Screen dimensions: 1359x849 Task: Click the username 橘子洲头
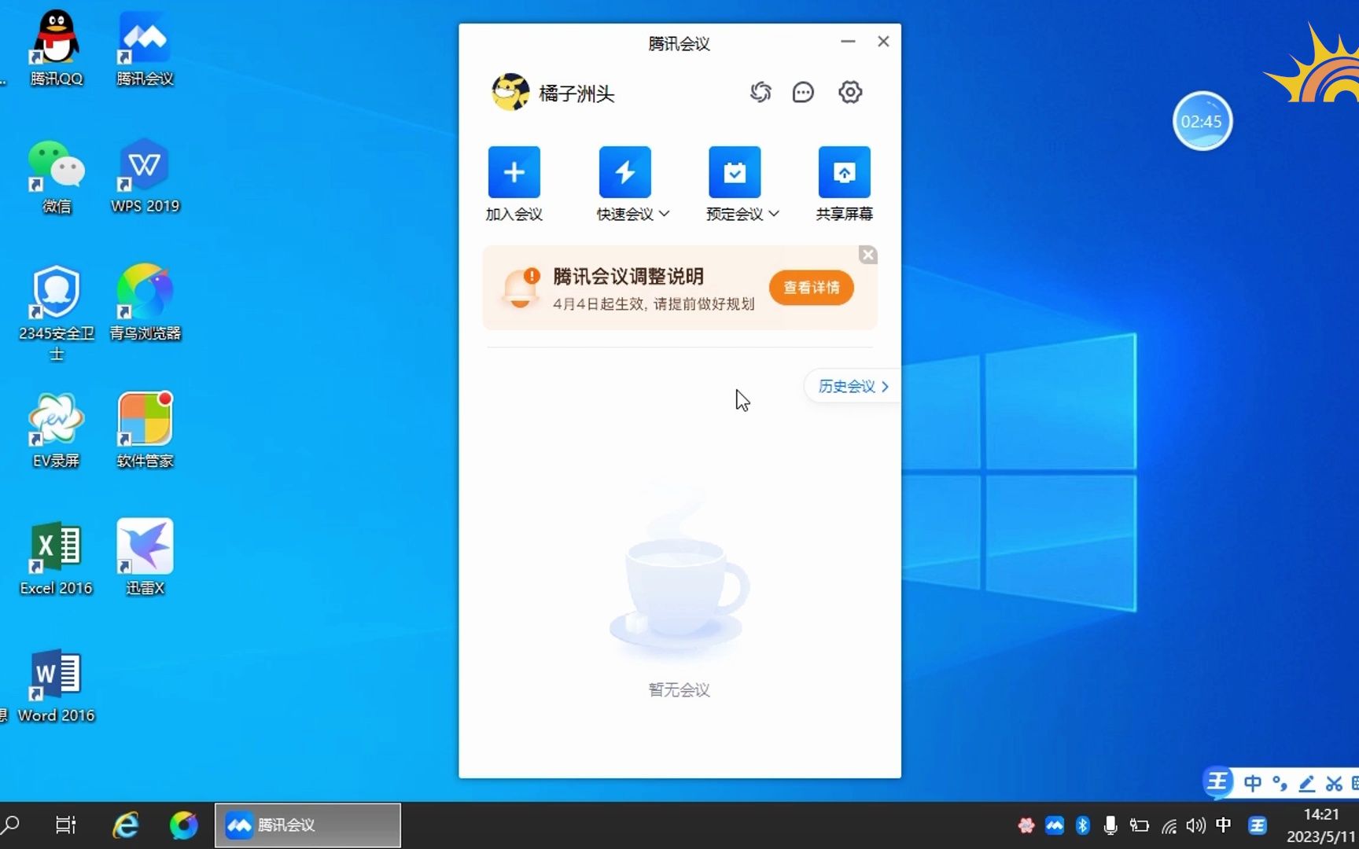576,94
